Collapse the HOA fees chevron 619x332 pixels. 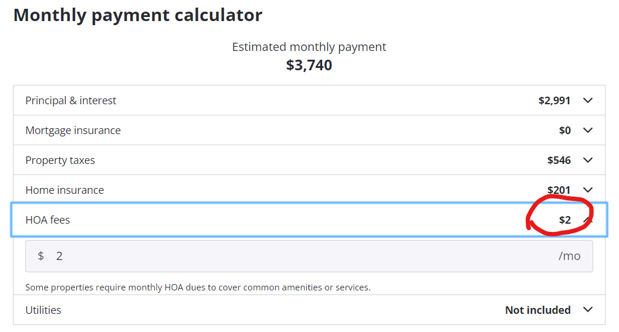click(588, 220)
